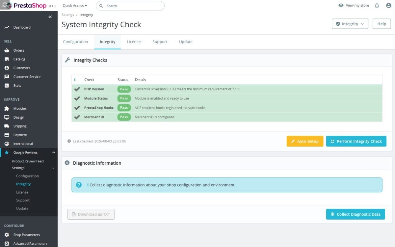Click the Customer Service chat icon
This screenshot has width=395, height=247.
(x=7, y=77)
